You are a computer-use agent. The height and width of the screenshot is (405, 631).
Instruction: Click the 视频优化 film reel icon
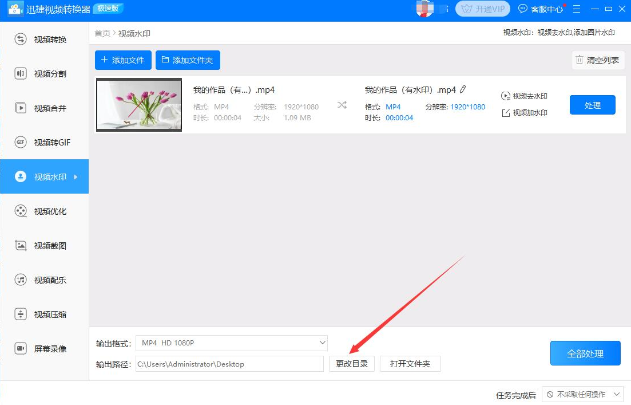(x=21, y=211)
